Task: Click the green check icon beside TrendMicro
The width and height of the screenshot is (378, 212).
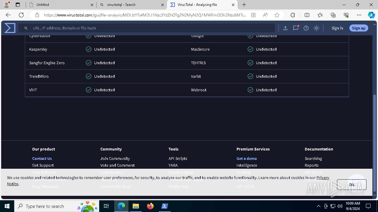Action: [89, 76]
